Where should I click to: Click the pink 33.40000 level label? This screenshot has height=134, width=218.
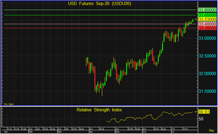coord(207,24)
